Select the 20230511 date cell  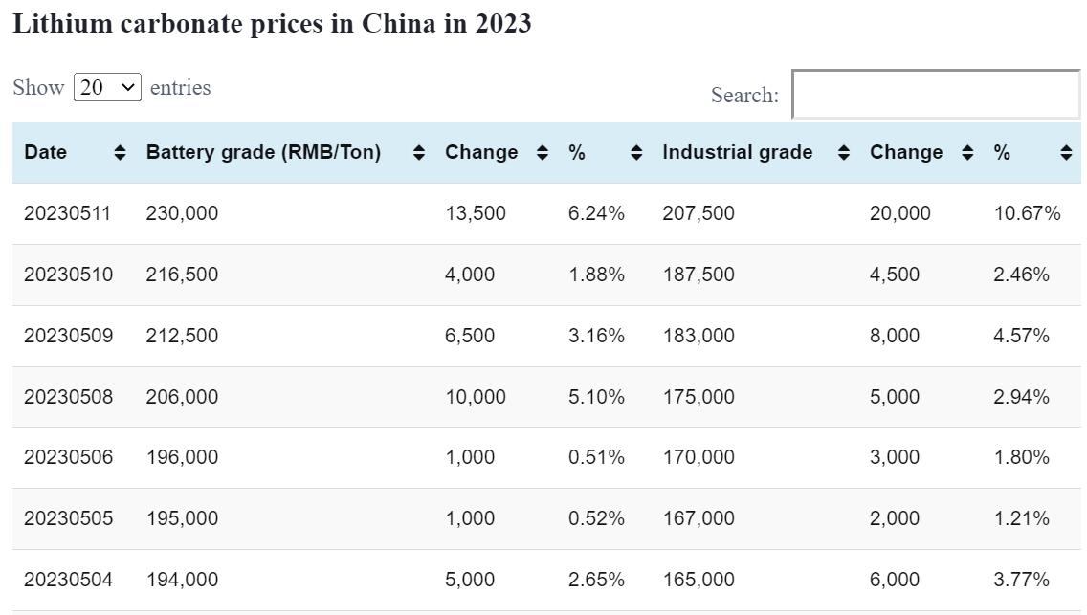click(67, 213)
